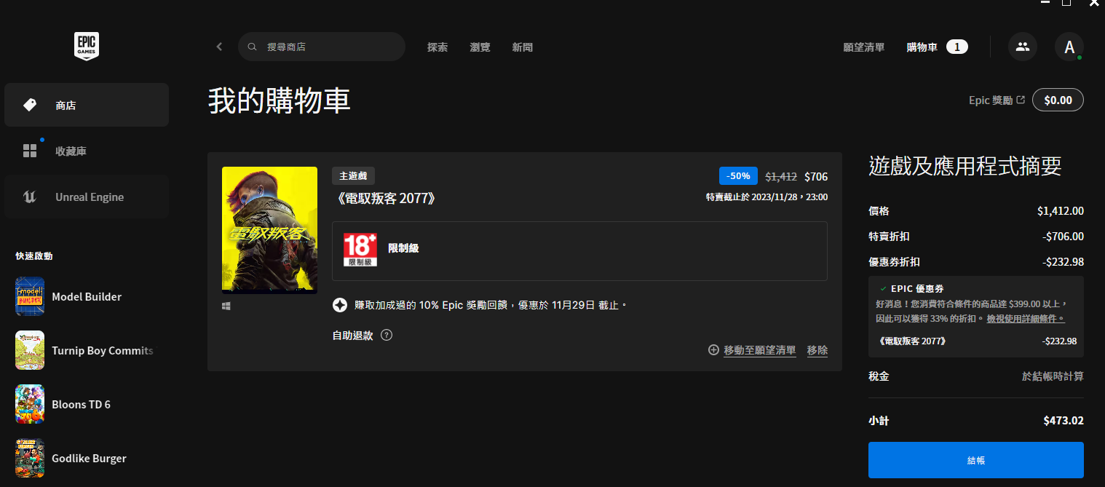The height and width of the screenshot is (487, 1105).
Task: Click the search magnifier icon
Action: (253, 47)
